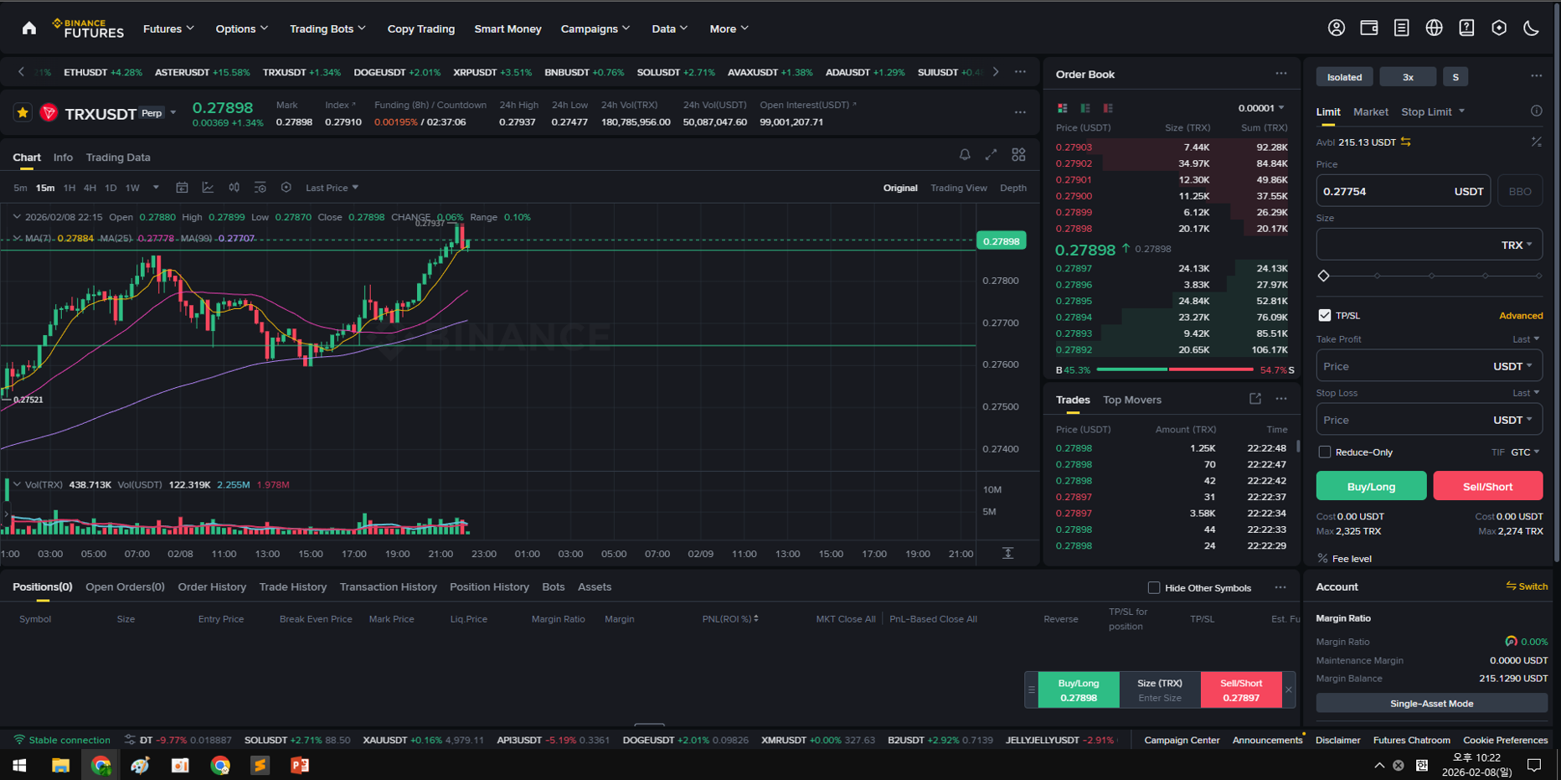The width and height of the screenshot is (1561, 780).
Task: Open the Fee level percent icon
Action: (1322, 558)
